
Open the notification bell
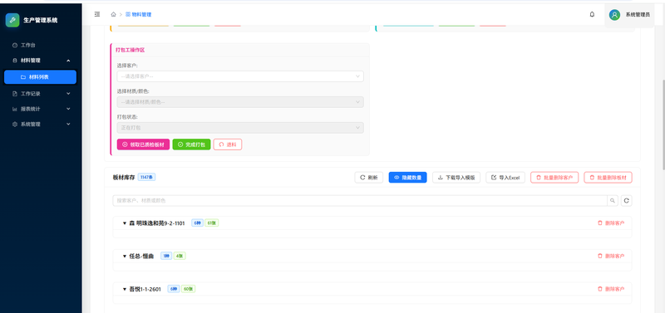(x=592, y=14)
